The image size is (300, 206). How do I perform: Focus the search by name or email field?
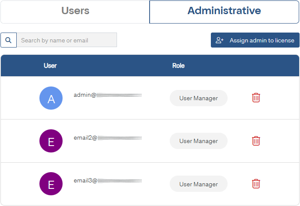[x=67, y=40]
